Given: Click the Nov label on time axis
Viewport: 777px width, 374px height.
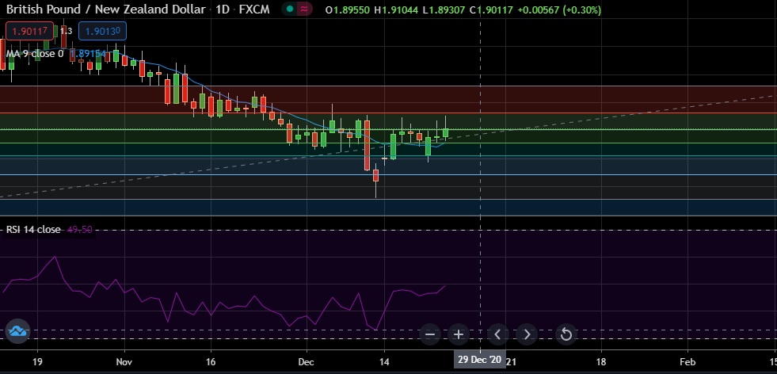Looking at the screenshot, I should tap(124, 361).
